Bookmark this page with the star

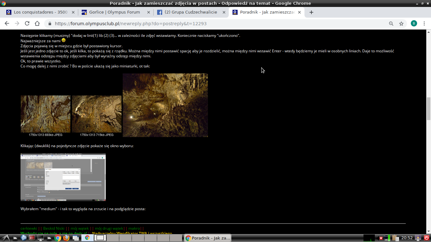click(401, 24)
